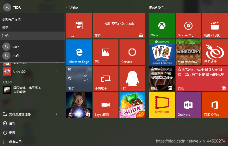228x146 pixels.
Task: Open the 财经 finance tile
Action: coord(162,79)
